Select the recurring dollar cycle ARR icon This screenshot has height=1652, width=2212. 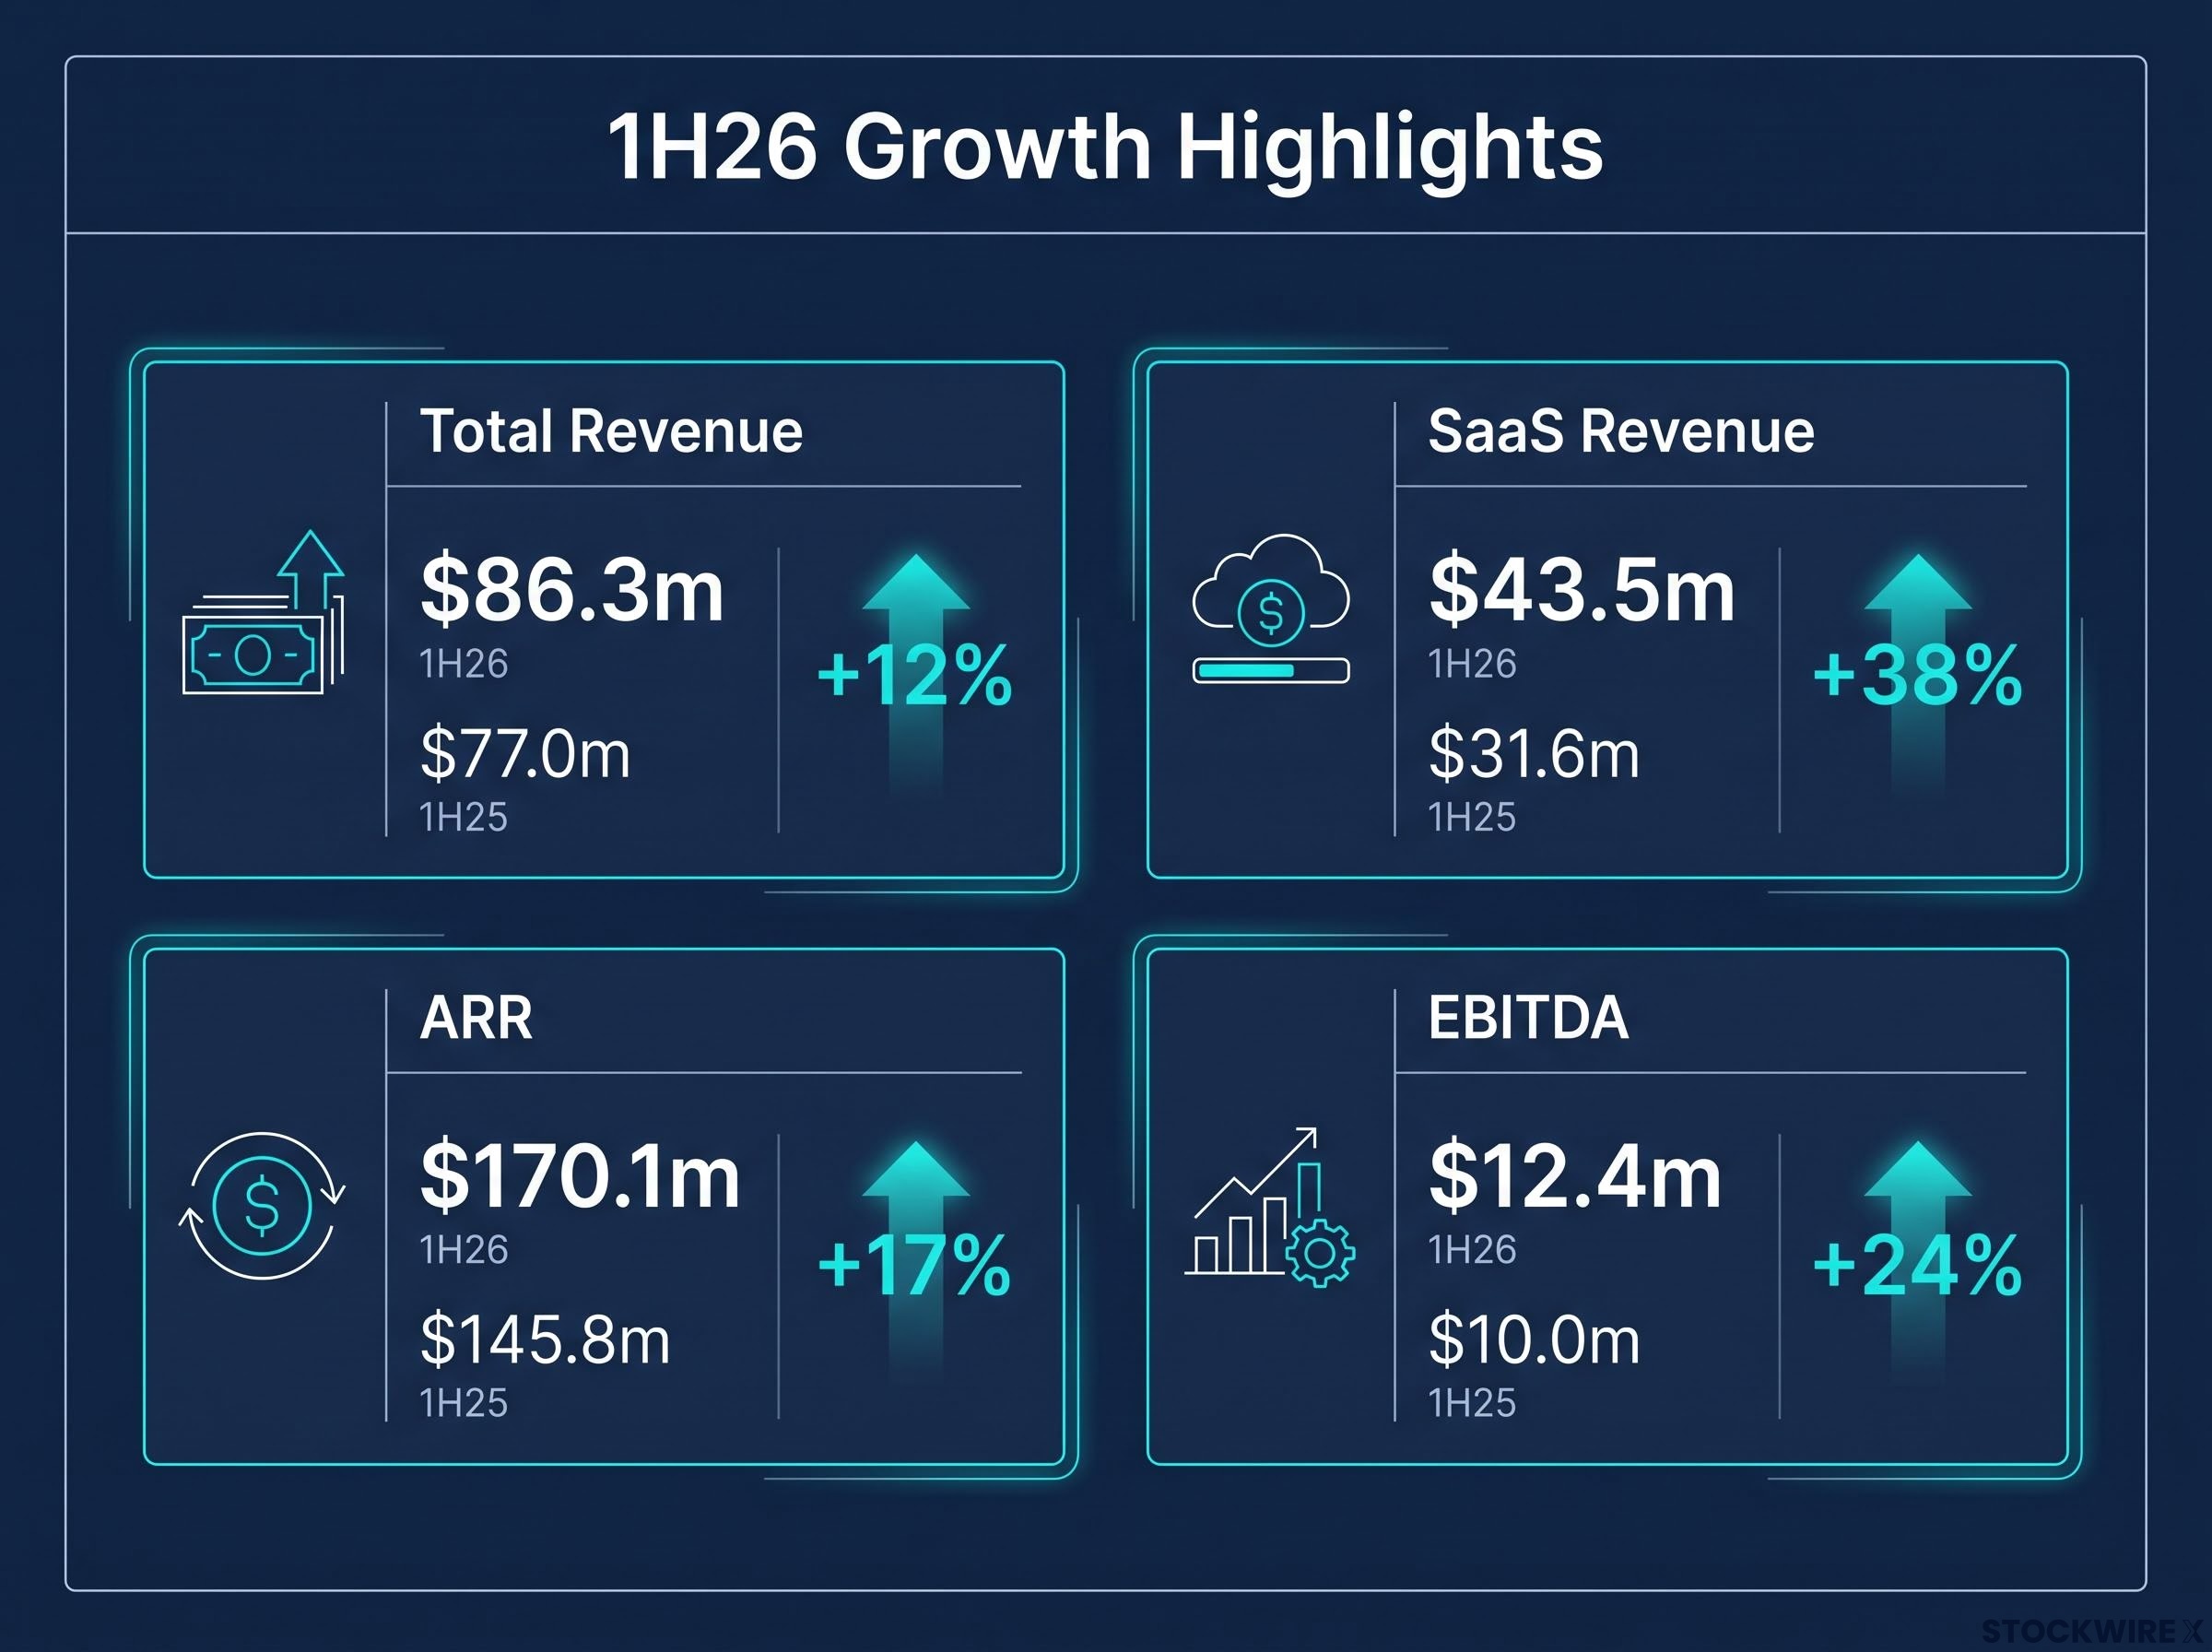coord(263,1205)
